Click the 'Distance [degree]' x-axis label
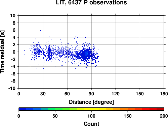 (x=91, y=102)
